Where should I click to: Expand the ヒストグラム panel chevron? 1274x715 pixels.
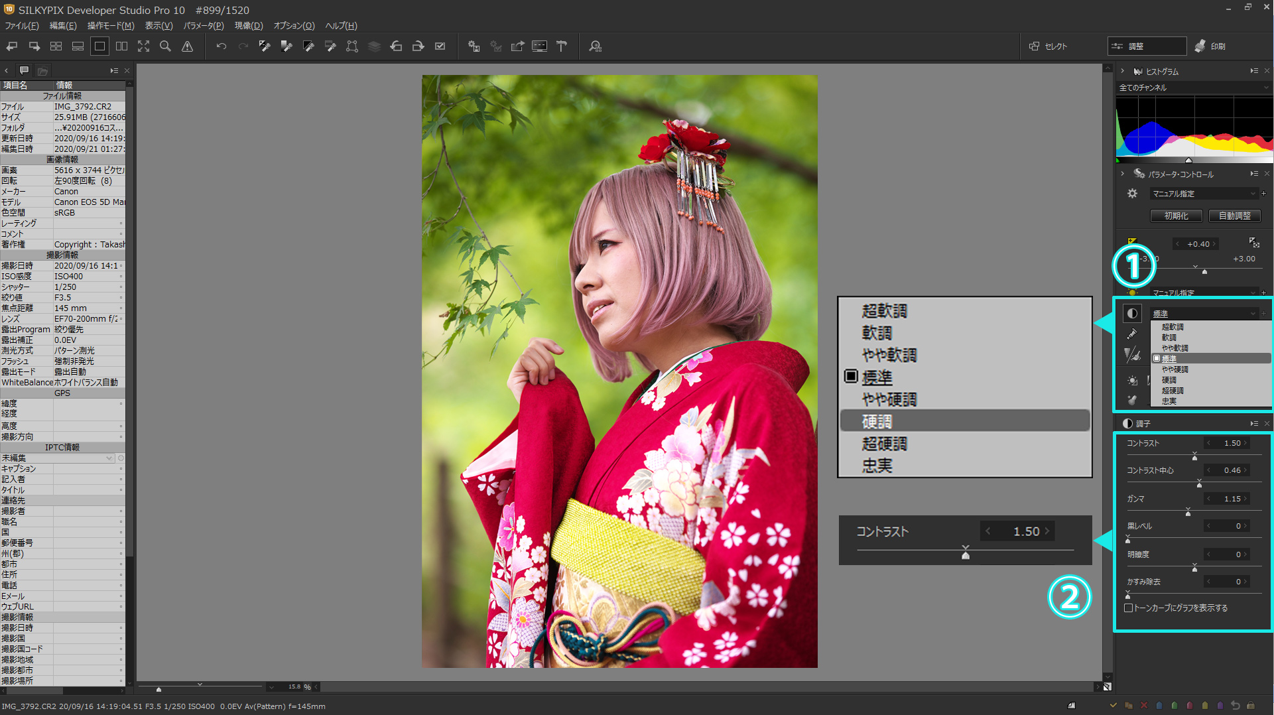tap(1122, 71)
